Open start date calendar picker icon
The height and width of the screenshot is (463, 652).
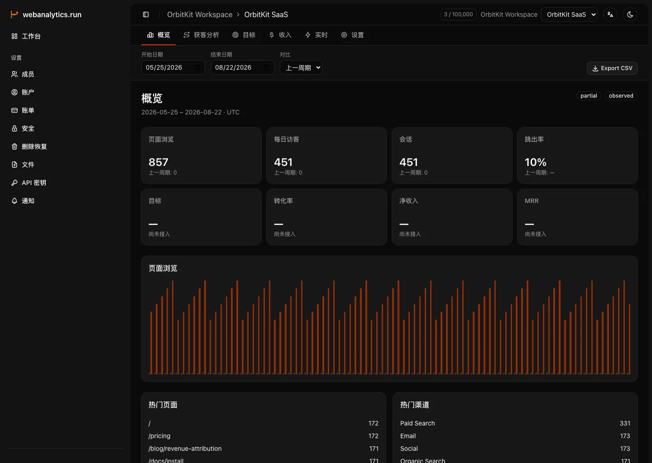coord(197,67)
